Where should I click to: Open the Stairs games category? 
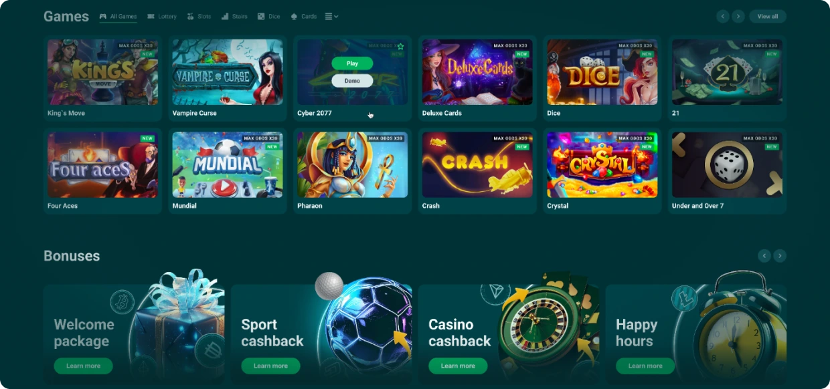coord(234,16)
